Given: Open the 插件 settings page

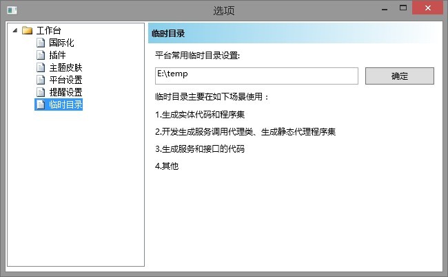Looking at the screenshot, I should click(x=57, y=55).
